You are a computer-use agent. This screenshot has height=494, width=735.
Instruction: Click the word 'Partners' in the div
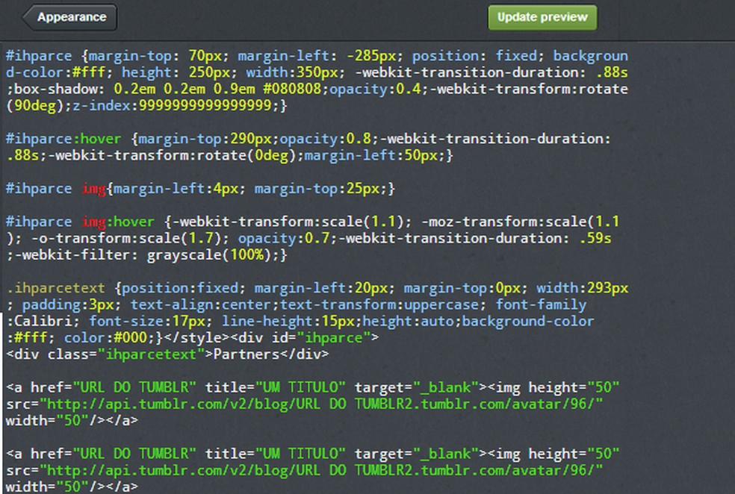(x=246, y=354)
